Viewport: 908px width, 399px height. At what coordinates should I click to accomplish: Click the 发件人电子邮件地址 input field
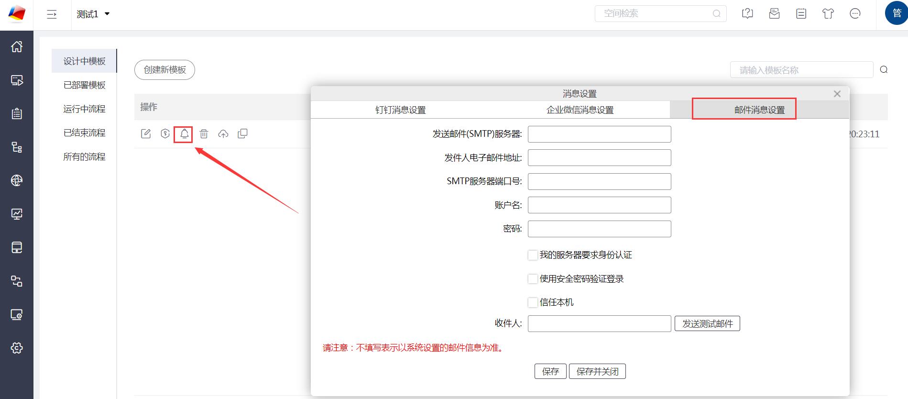tap(599, 157)
